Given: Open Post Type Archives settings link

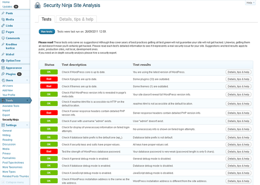Looking at the screenshot, I should (x=13, y=163).
